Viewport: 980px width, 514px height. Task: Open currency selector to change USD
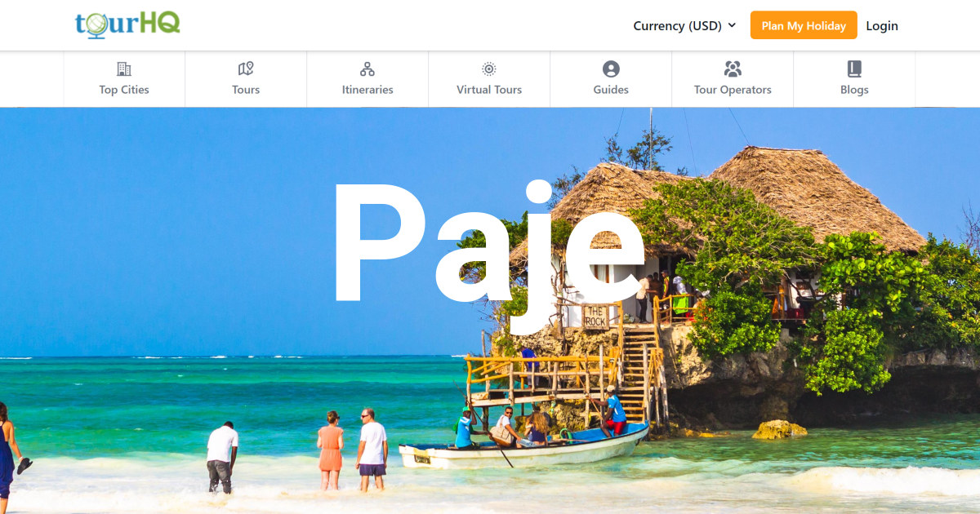(679, 25)
